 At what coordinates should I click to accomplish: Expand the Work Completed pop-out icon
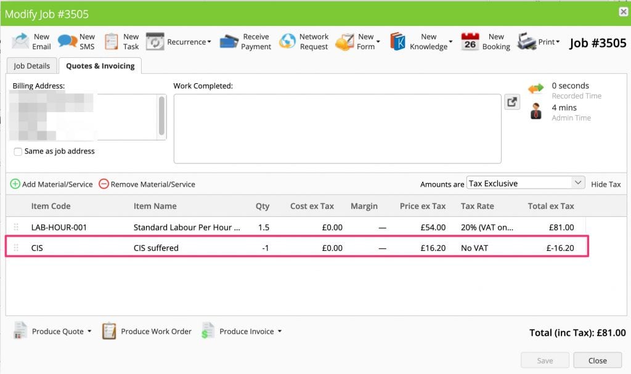pyautogui.click(x=512, y=103)
